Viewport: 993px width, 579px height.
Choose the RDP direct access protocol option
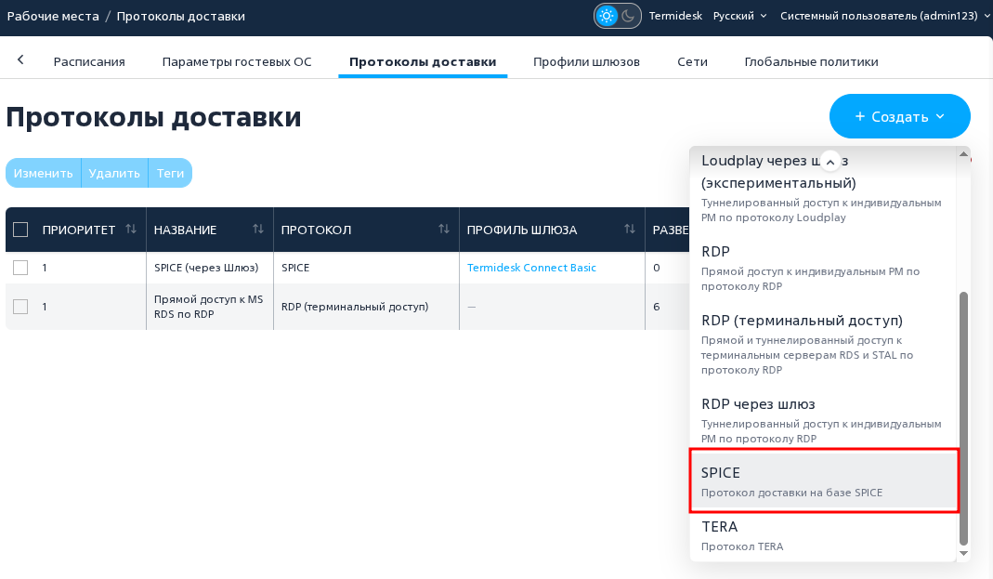(822, 268)
